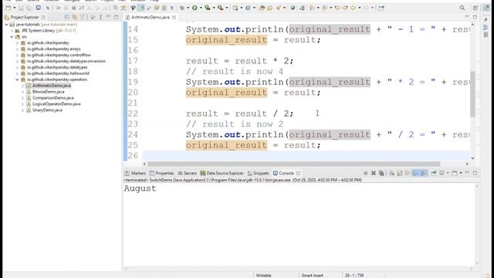The image size is (494, 278).
Task: Toggle Skip All Breakpoints
Action: point(48,8)
